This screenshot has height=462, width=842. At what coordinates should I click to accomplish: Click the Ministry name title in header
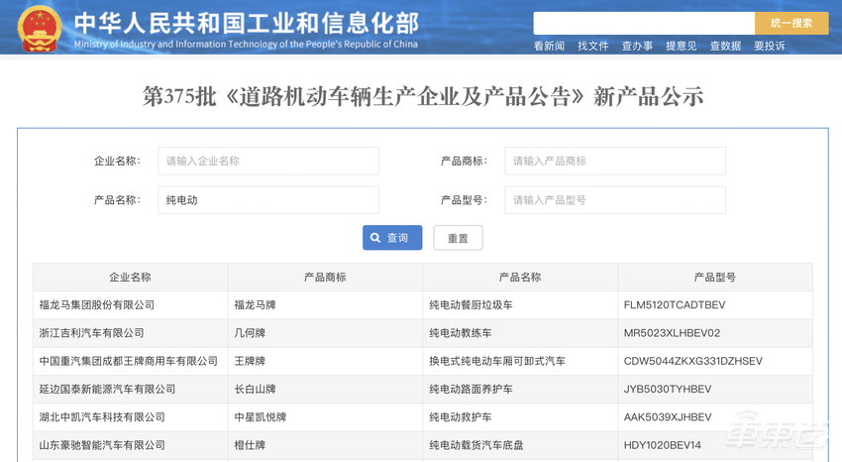246,22
